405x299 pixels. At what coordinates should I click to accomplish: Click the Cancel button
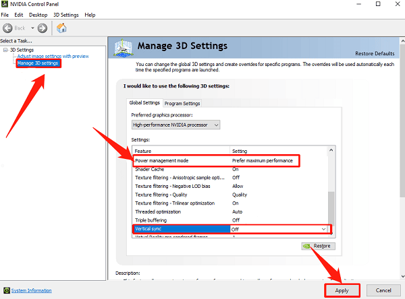coord(383,290)
